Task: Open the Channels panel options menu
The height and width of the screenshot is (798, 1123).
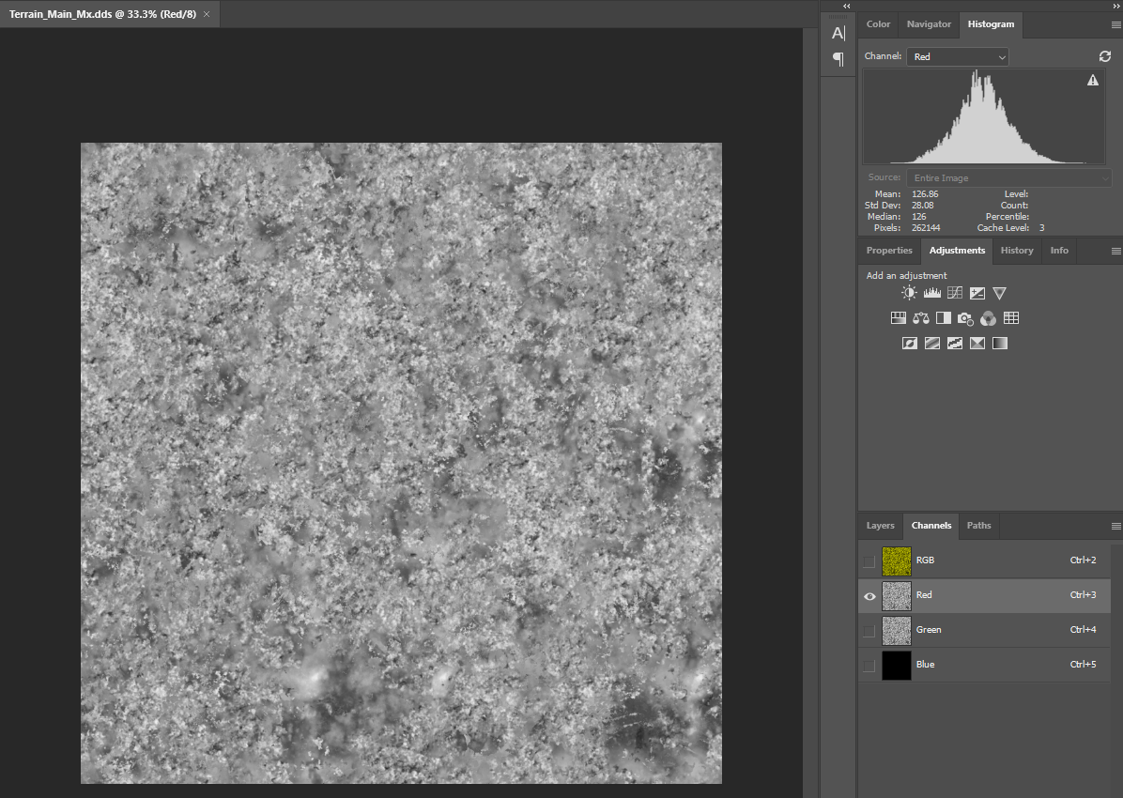Action: tap(1115, 526)
